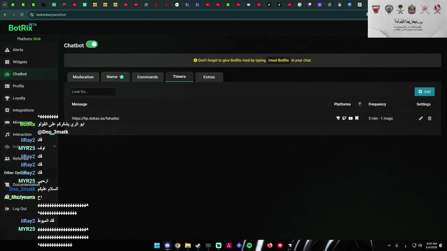Click the microphone tray icon

[x=397, y=246]
